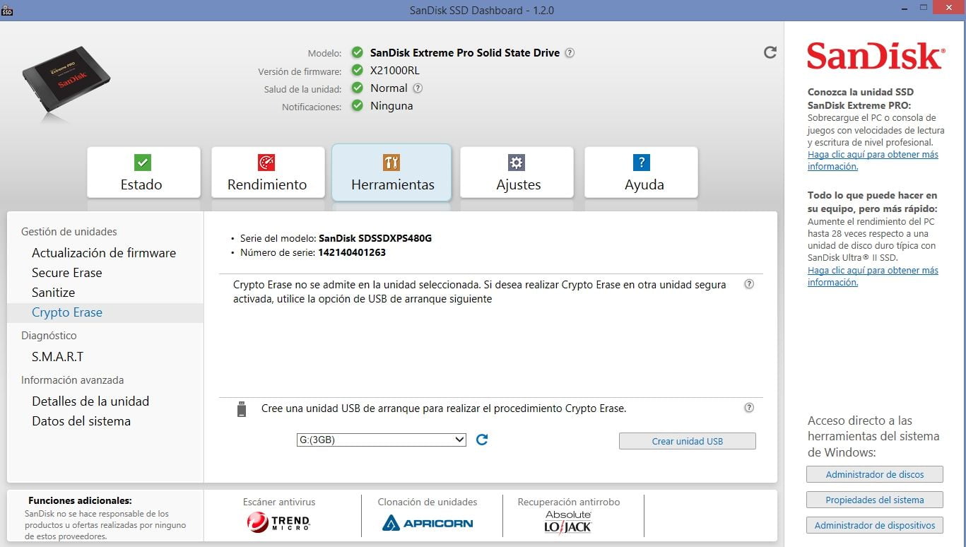966x547 pixels.
Task: Go to the Ayuda tab
Action: 641,172
